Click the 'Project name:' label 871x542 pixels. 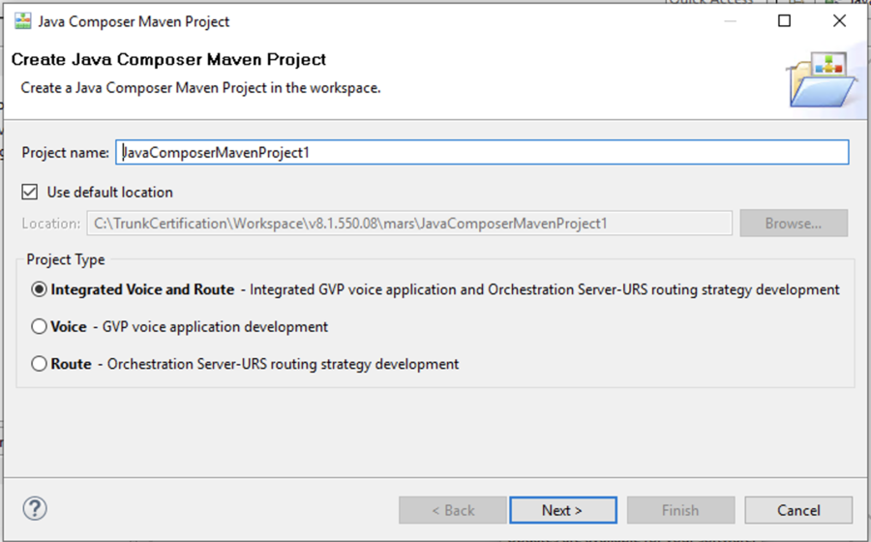click(x=65, y=153)
